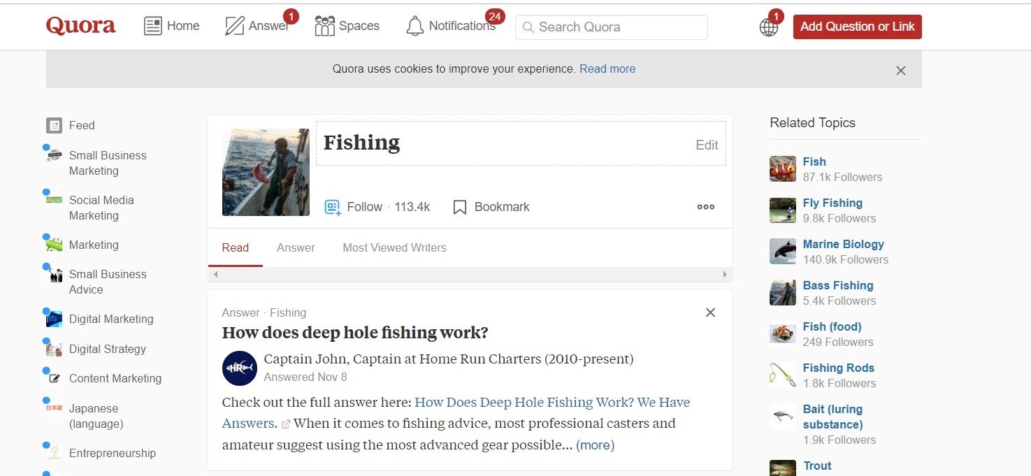The height and width of the screenshot is (476, 1031).
Task: Hide the deep hole fishing answer card
Action: pos(710,312)
